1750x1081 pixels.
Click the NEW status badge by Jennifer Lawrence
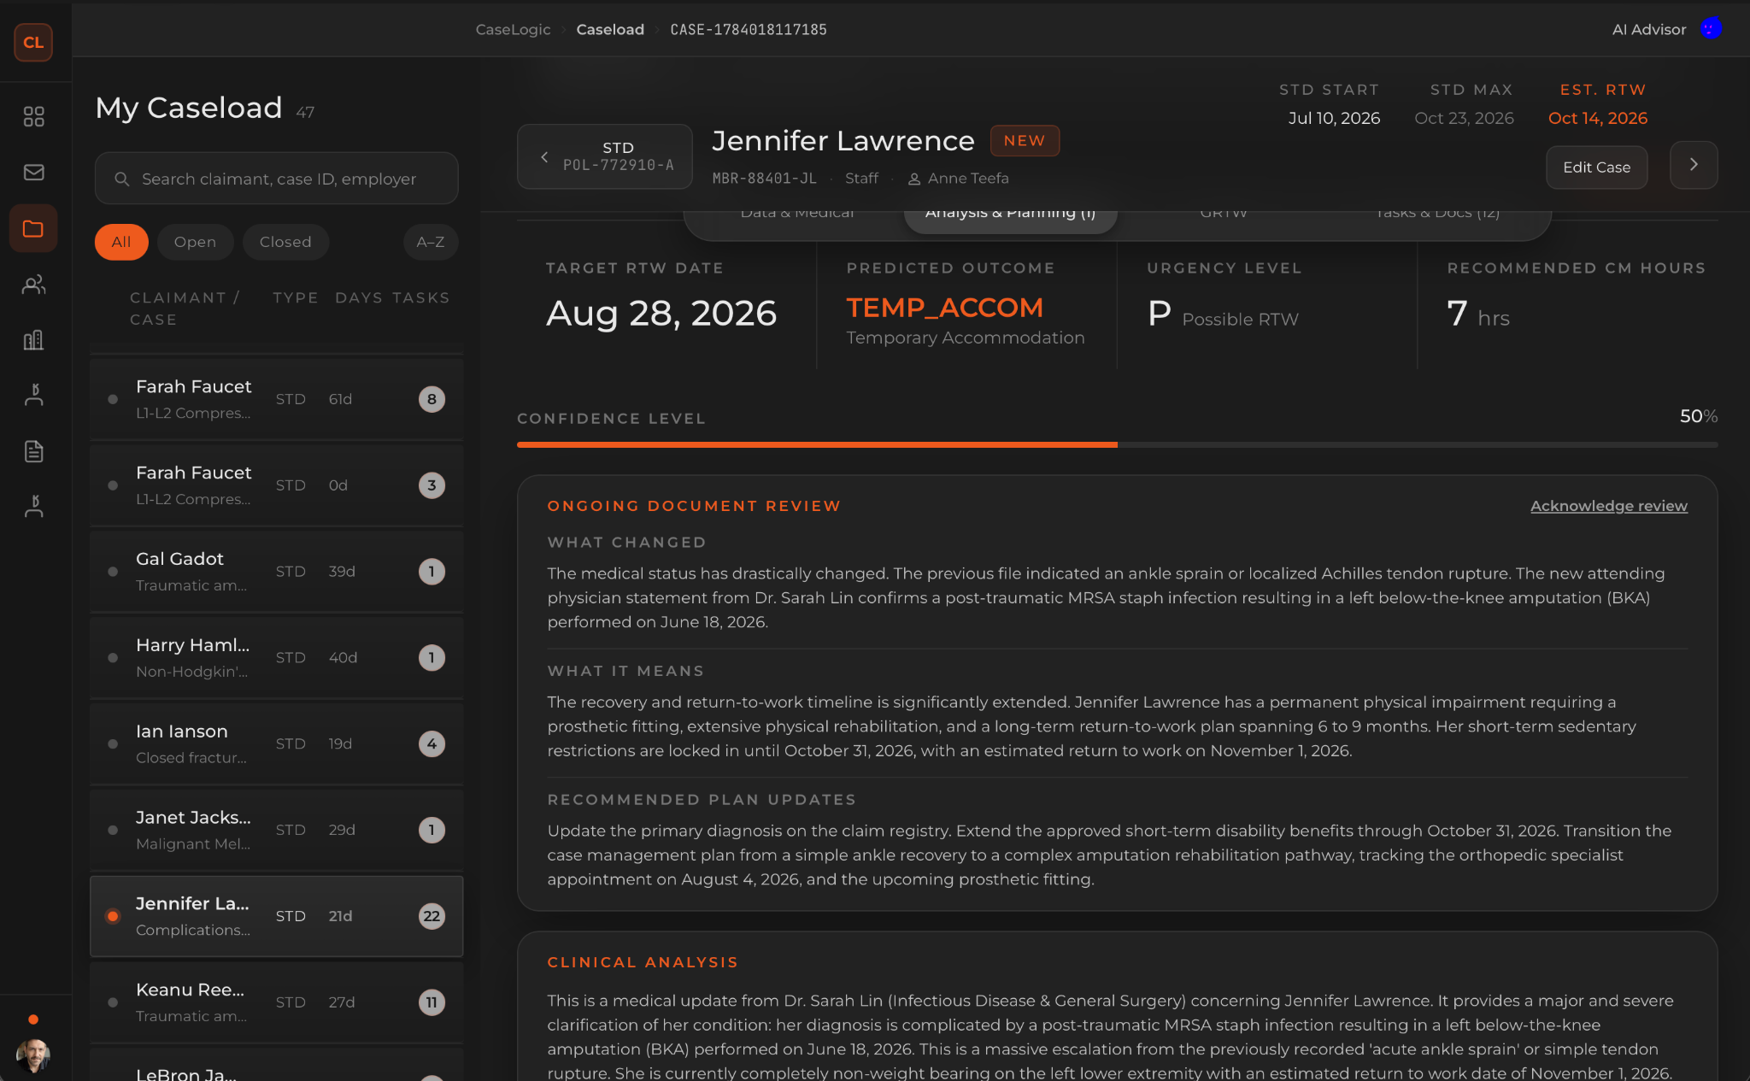pos(1025,141)
